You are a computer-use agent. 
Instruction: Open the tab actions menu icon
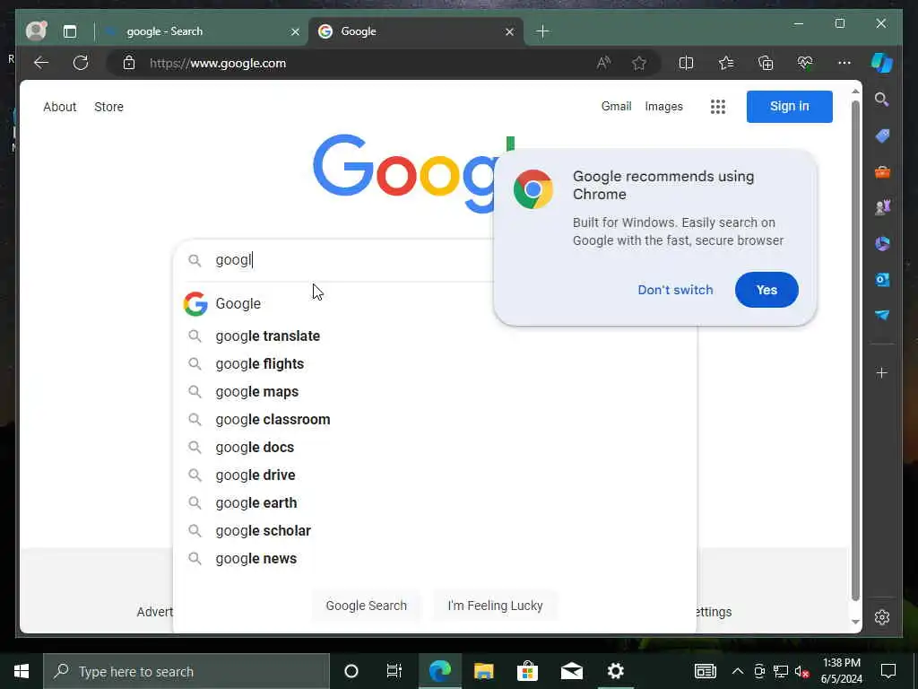point(70,31)
